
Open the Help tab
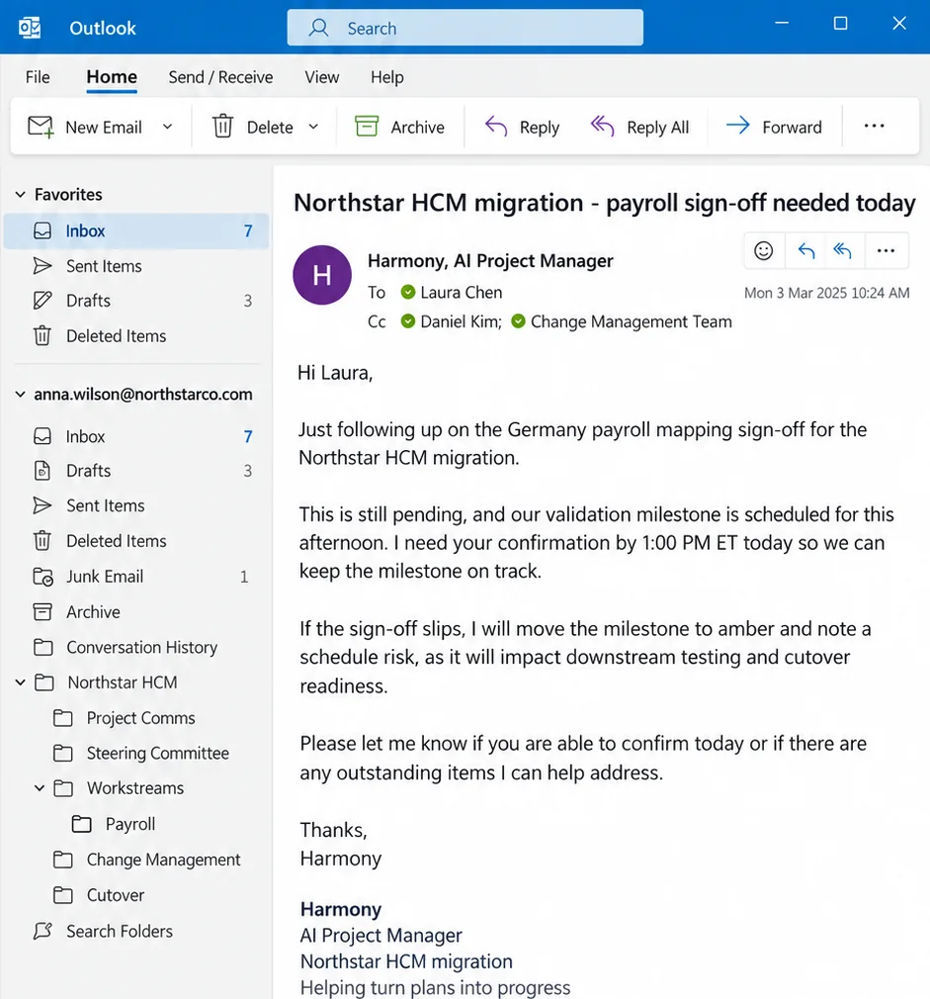tap(387, 77)
